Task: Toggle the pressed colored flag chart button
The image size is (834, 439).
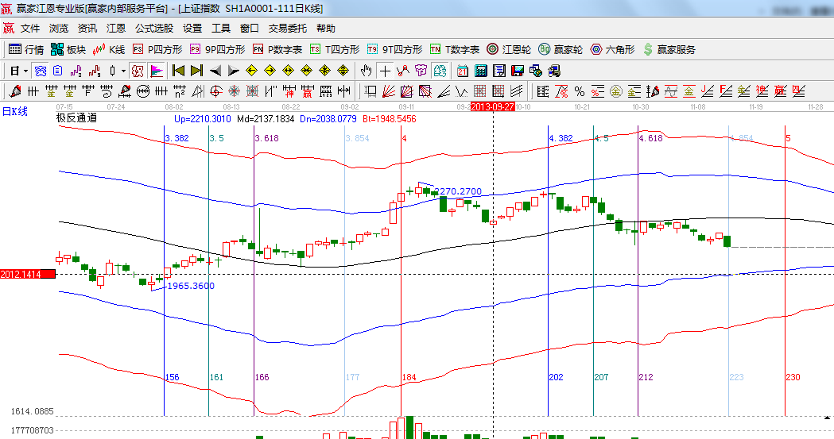Action: click(x=157, y=71)
